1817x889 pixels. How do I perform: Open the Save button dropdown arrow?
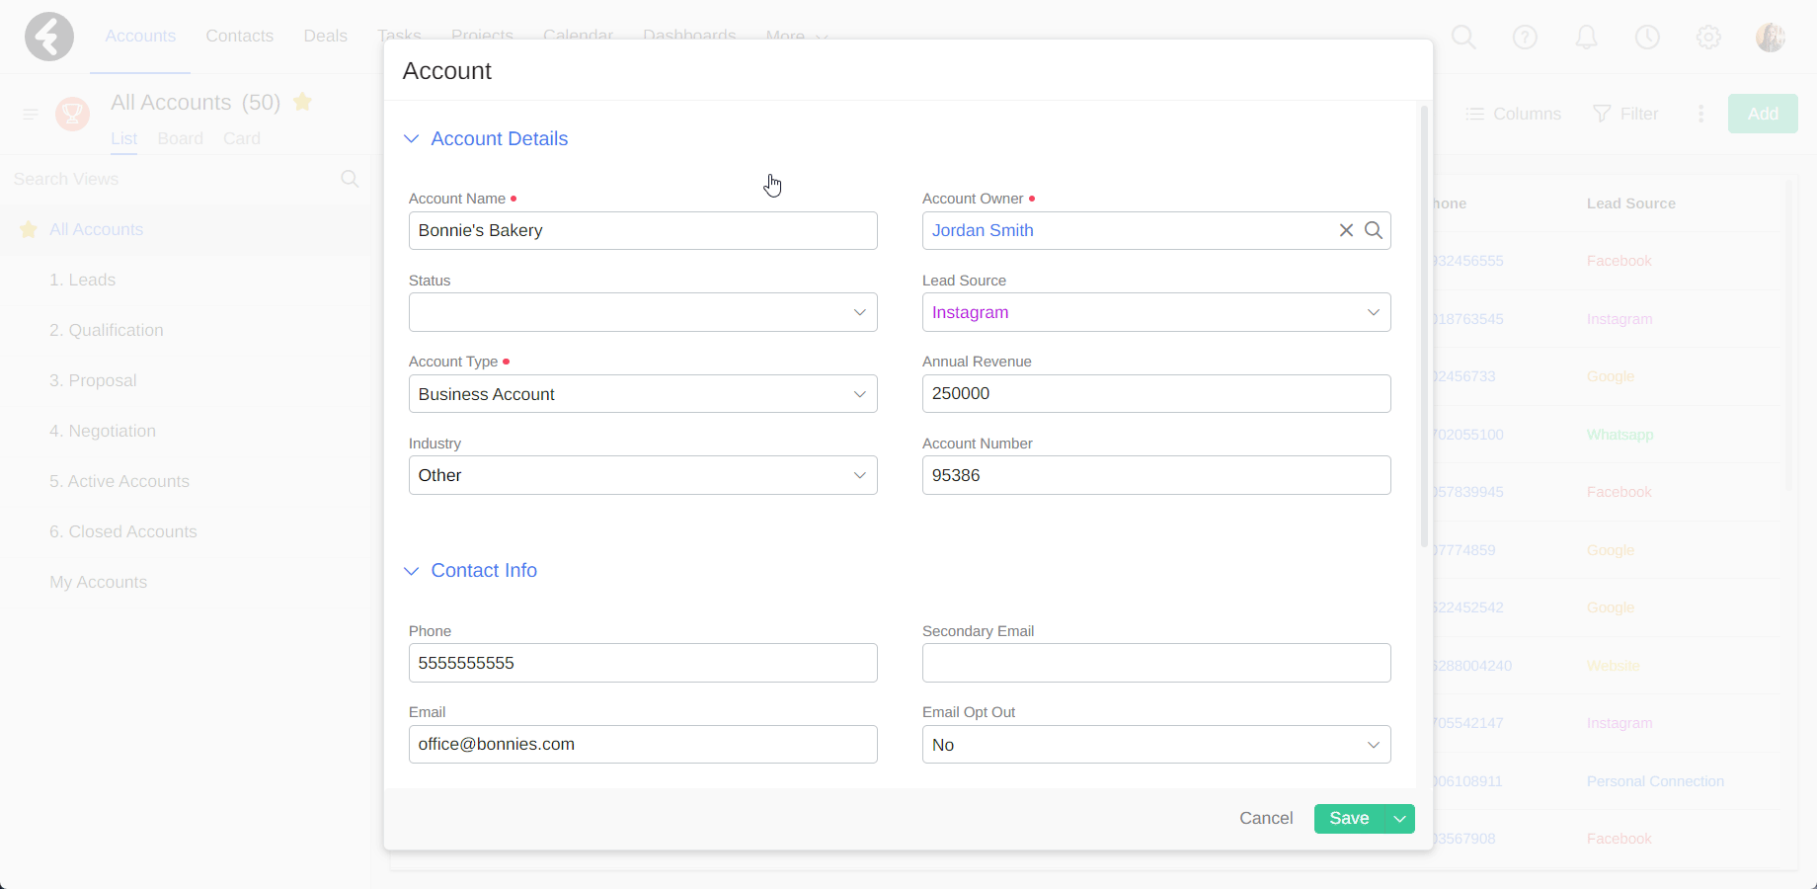1400,819
